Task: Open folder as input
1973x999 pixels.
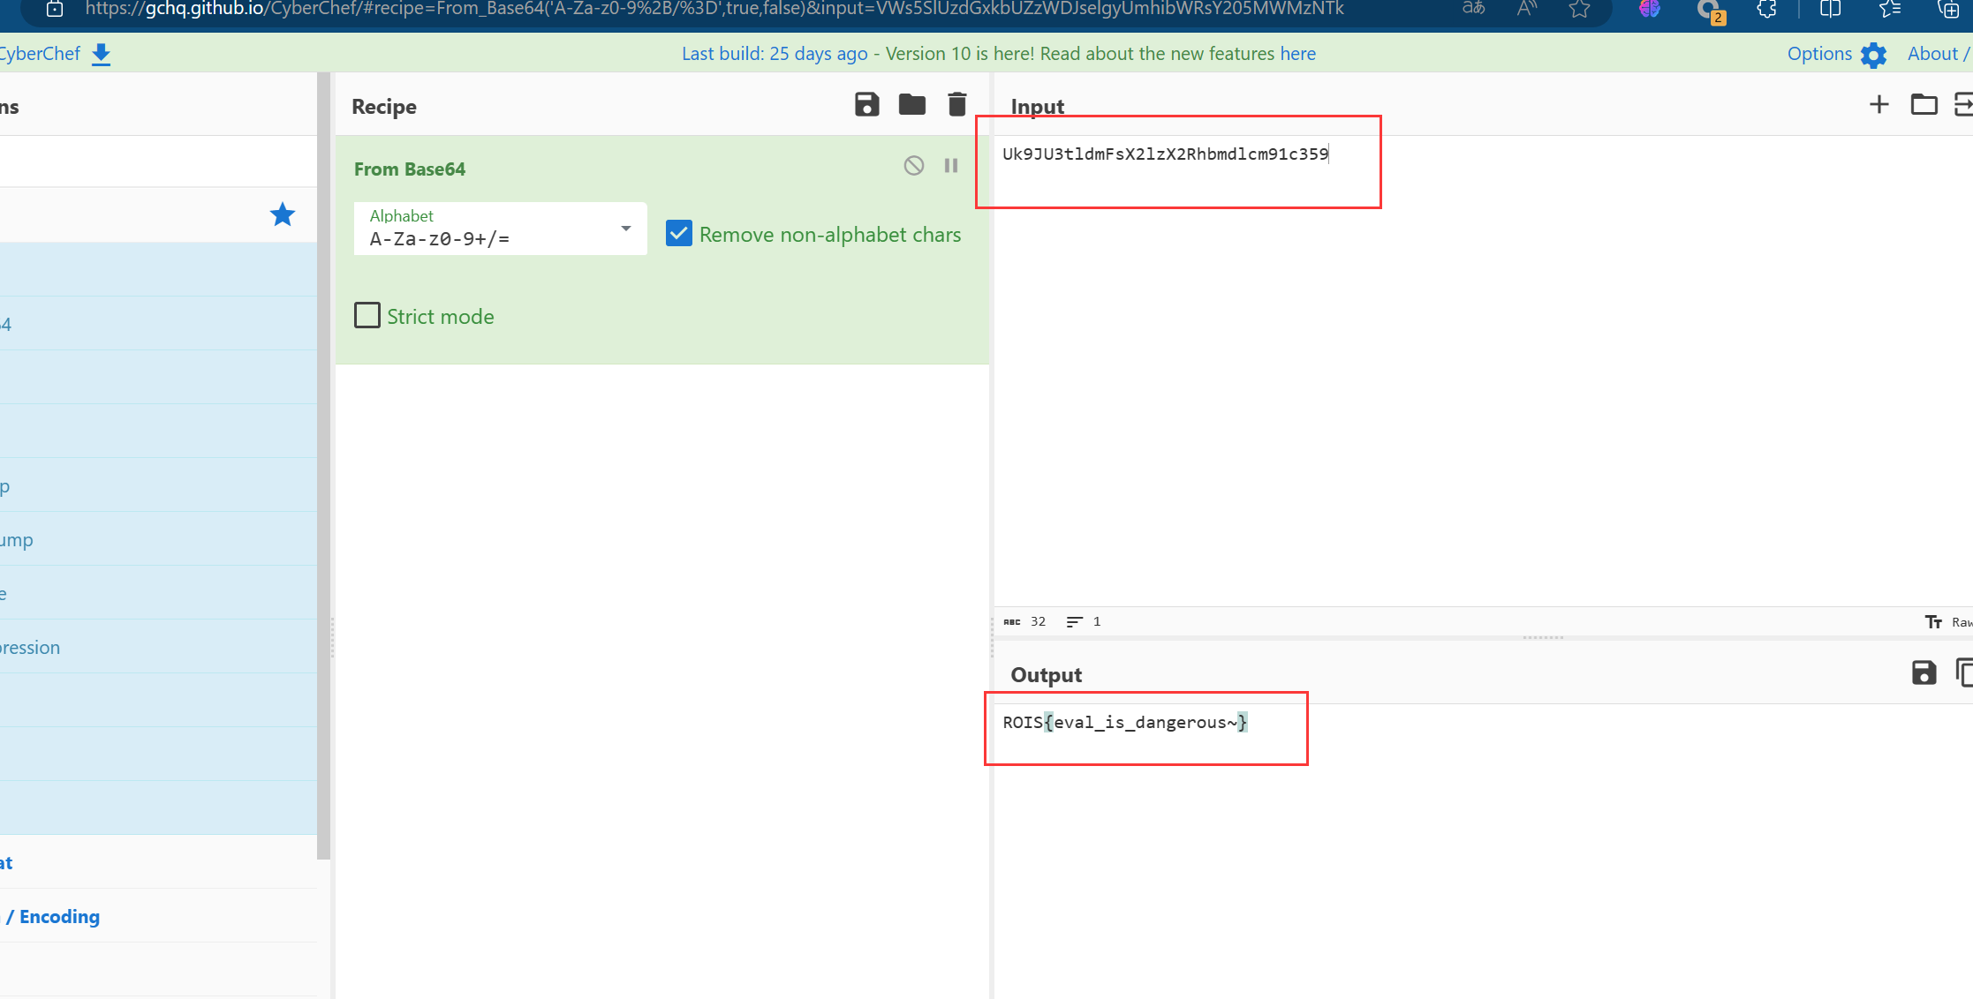Action: pyautogui.click(x=1924, y=105)
